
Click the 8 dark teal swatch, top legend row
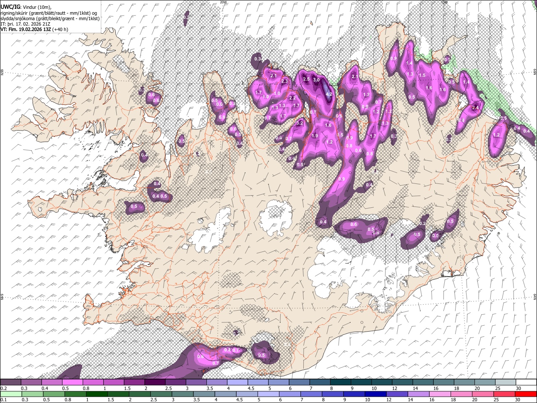[x=341, y=382]
